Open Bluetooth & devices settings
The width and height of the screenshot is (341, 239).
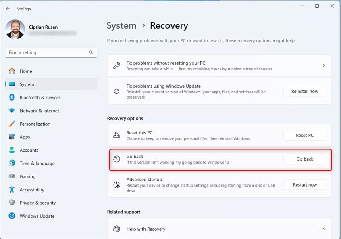tap(51, 97)
